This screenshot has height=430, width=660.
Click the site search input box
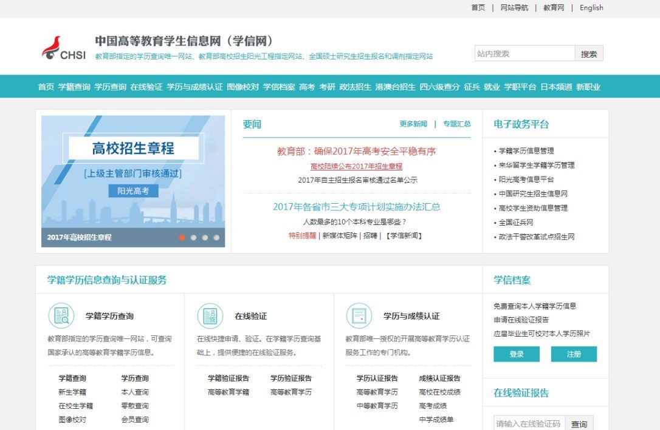click(x=524, y=53)
